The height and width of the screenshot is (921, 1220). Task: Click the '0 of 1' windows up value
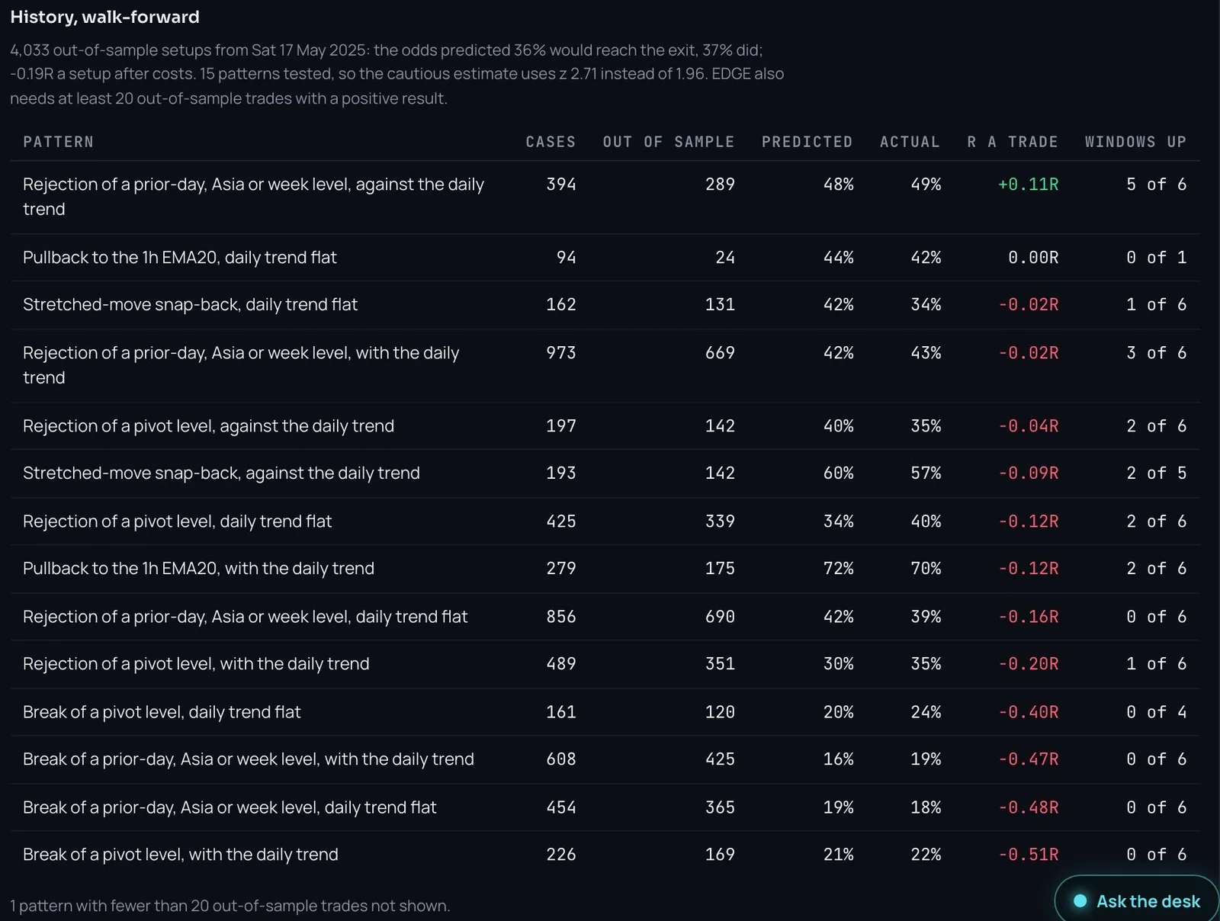(1156, 258)
